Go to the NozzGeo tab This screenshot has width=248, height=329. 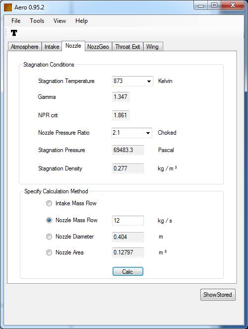tap(98, 47)
